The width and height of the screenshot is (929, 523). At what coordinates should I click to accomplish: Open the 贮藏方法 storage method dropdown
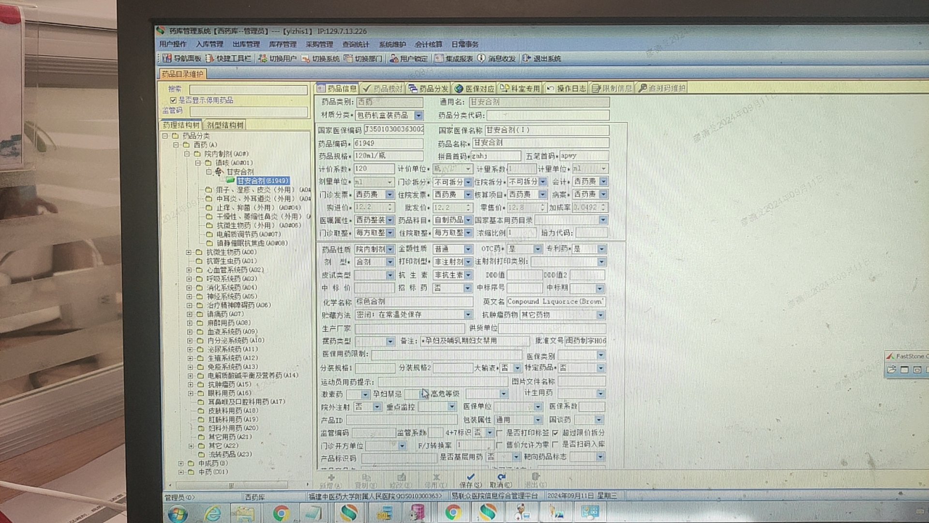[x=468, y=315]
